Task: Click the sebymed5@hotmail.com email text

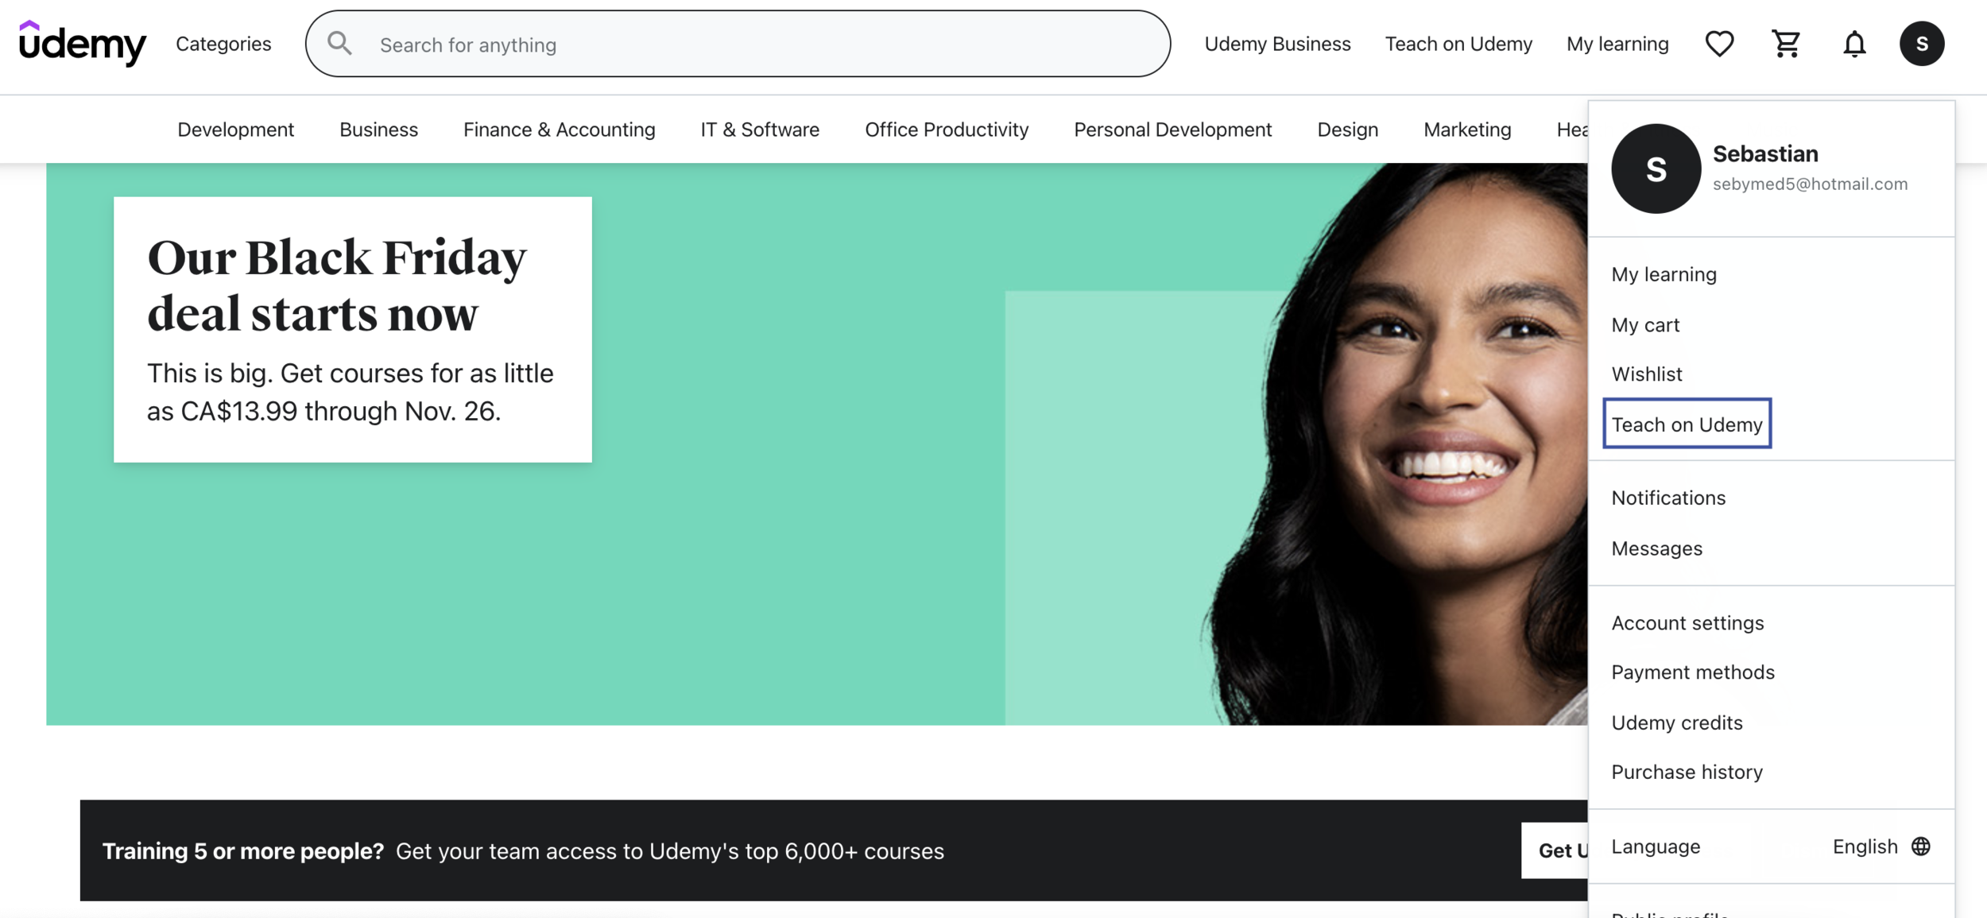Action: [x=1810, y=184]
